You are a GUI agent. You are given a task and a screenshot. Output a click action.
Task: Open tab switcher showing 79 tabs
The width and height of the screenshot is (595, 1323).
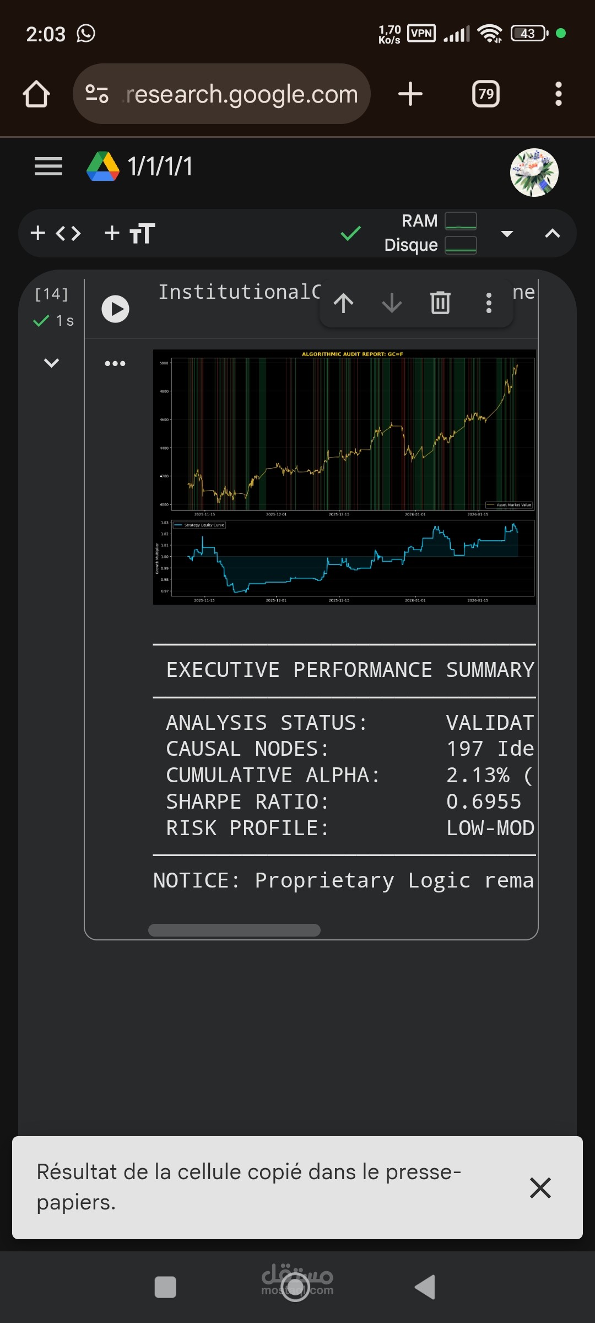(486, 94)
